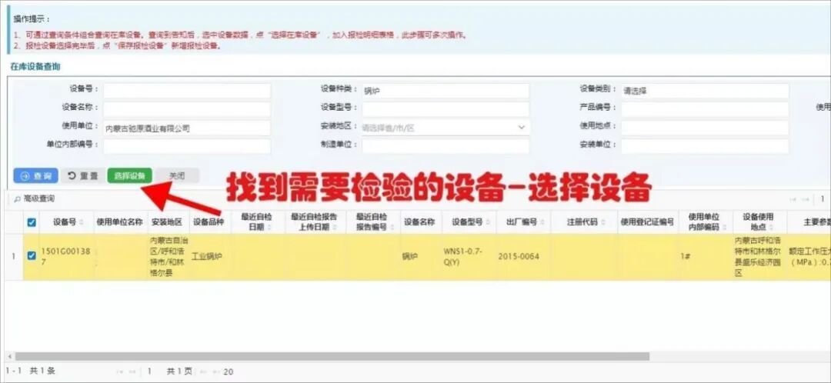Sort table by 设备号 column icon
Viewport: 831px width, 383px height.
(x=81, y=222)
